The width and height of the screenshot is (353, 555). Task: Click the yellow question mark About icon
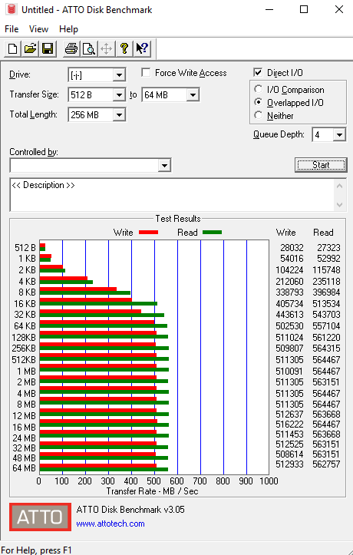point(124,48)
